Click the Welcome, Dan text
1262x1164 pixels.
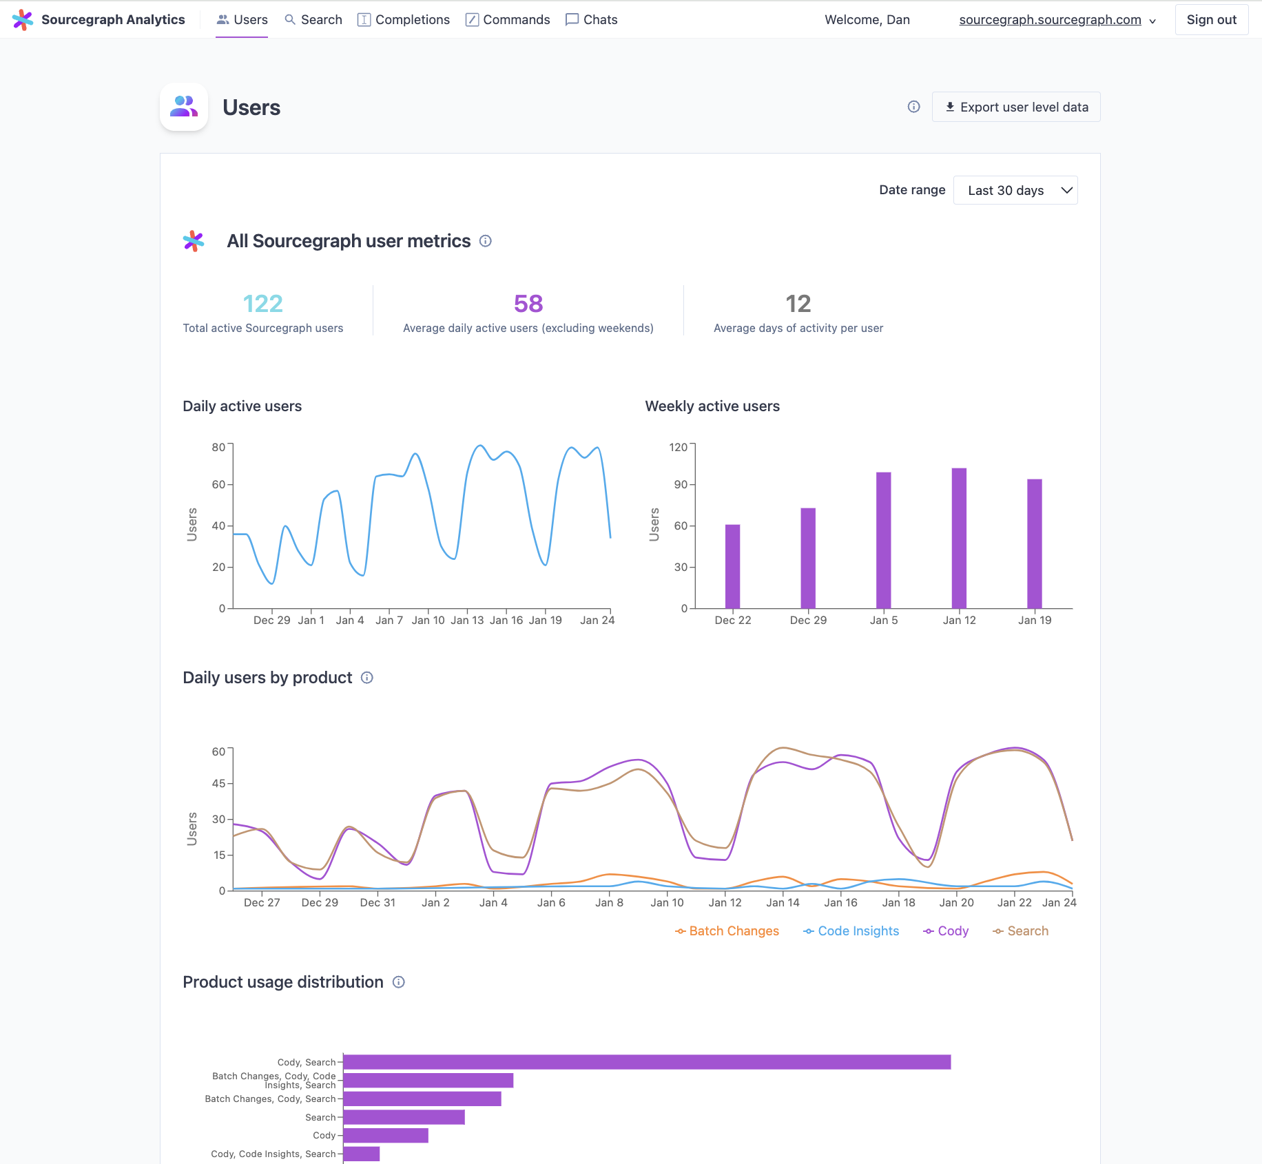pyautogui.click(x=867, y=20)
